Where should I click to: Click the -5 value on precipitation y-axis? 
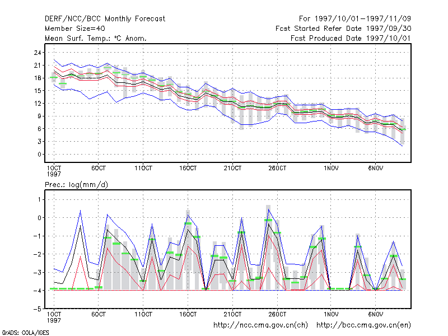click(x=37, y=309)
